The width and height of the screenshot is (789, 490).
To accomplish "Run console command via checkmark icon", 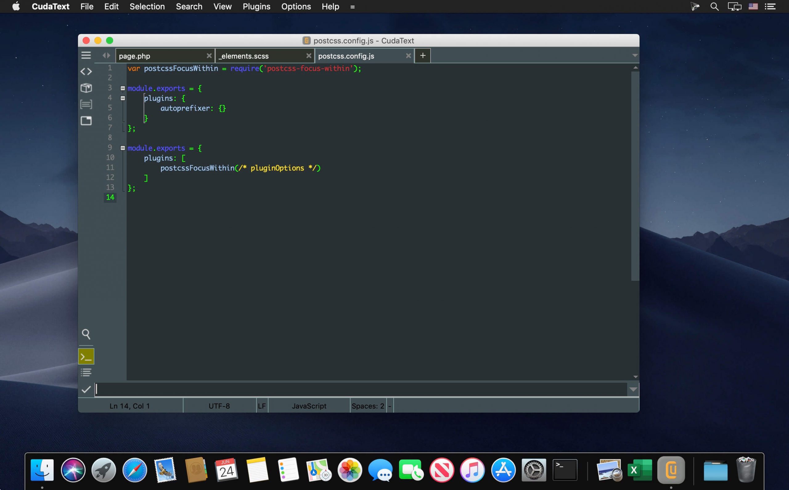I will pos(86,390).
